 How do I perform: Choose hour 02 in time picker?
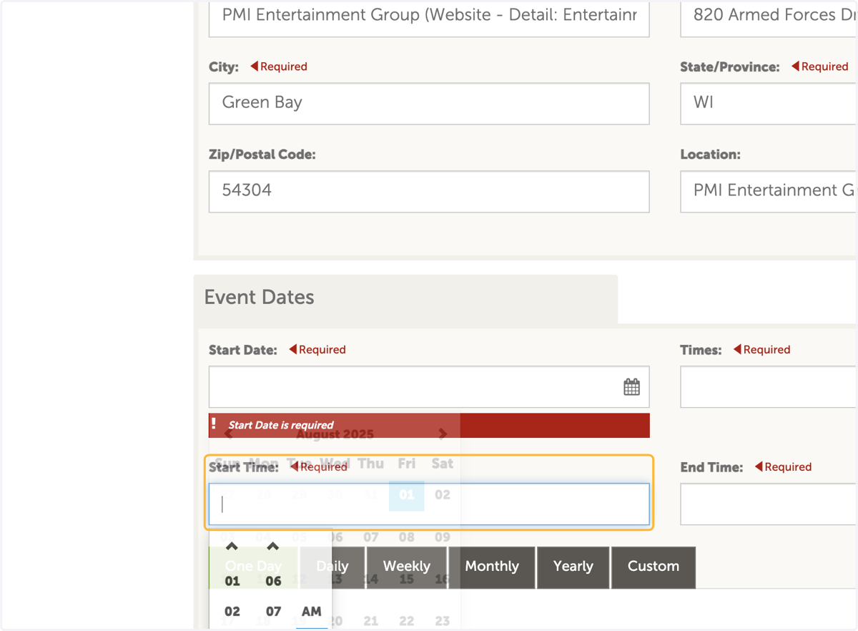pos(232,612)
